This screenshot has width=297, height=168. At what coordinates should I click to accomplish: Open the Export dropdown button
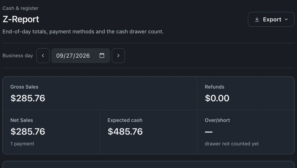click(271, 19)
